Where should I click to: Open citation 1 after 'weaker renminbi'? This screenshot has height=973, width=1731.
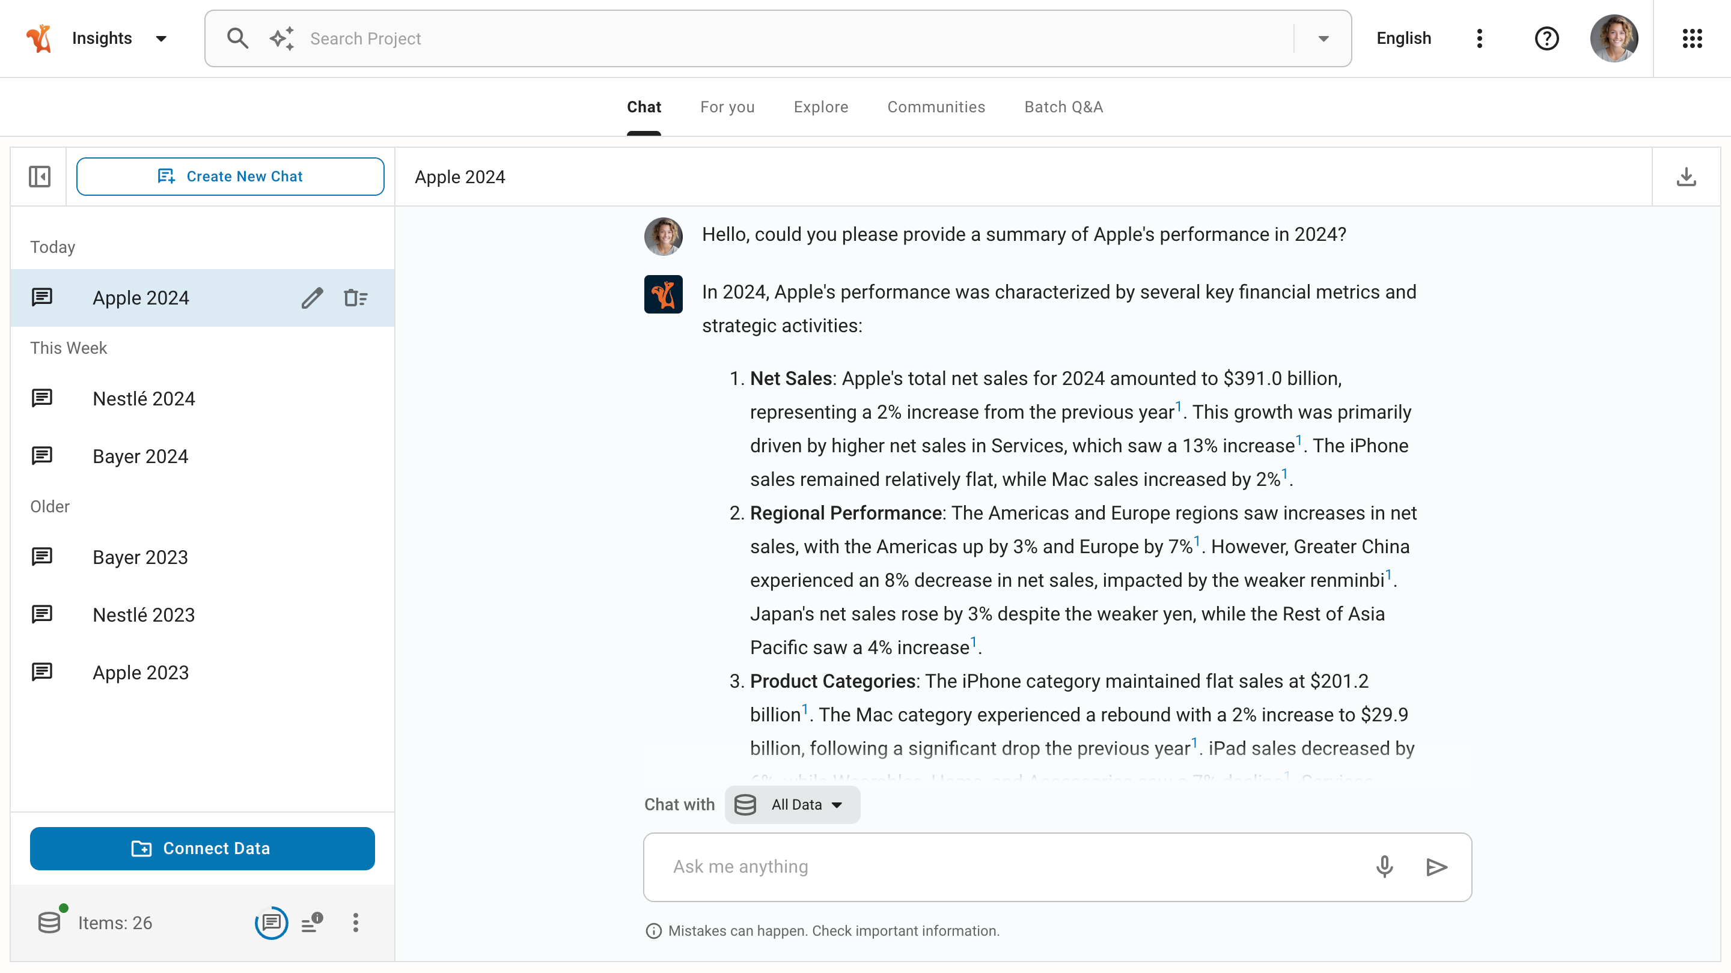[x=1388, y=574]
